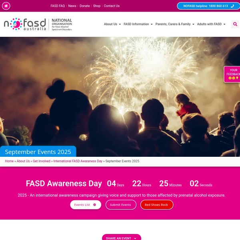Open Parents, Carers & Family dropdown
240x240 pixels.
coord(175,24)
